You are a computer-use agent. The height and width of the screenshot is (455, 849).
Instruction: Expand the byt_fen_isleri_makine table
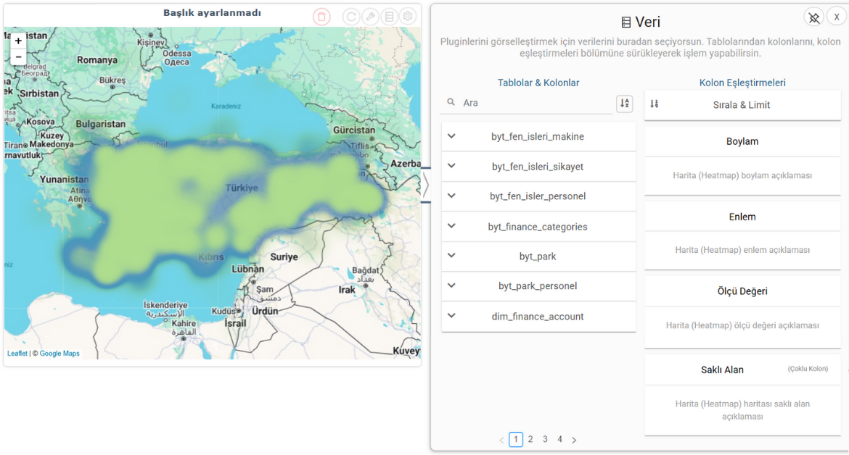coord(451,136)
